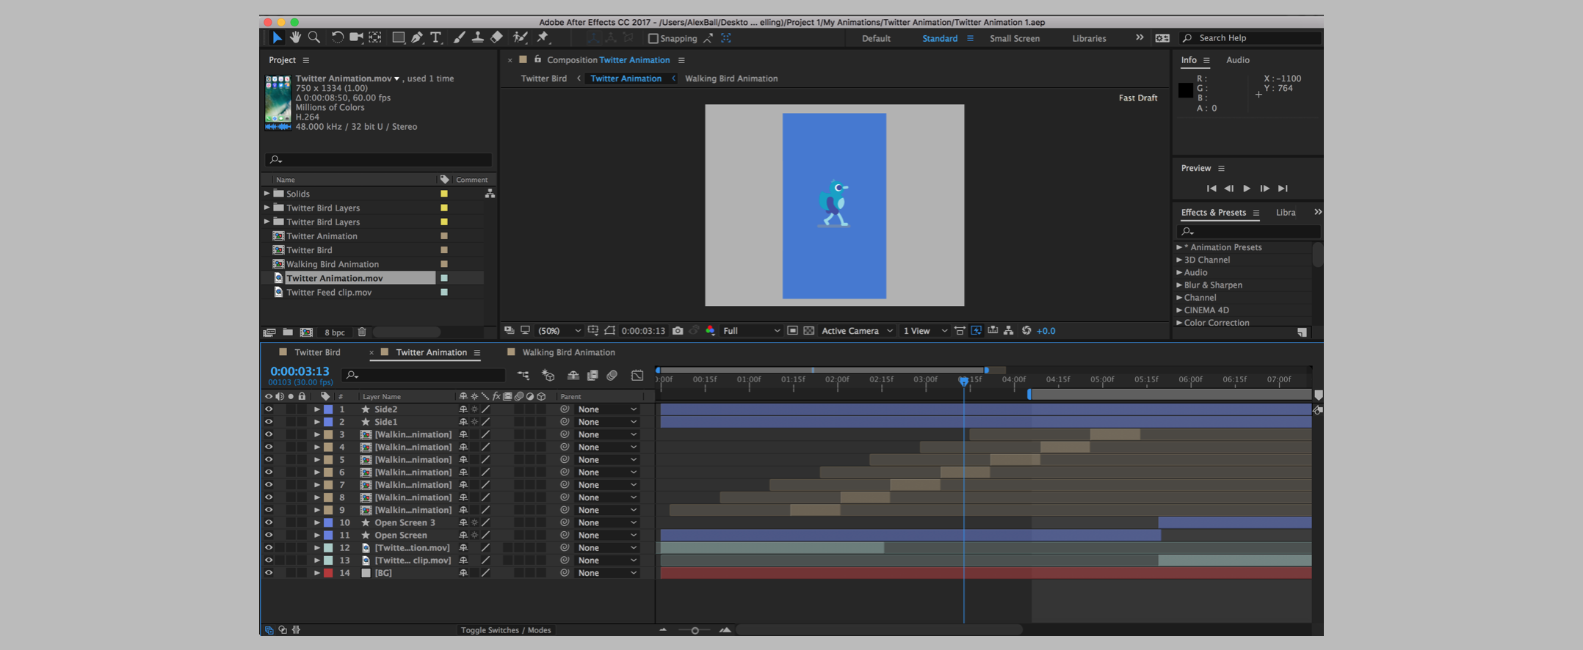Select the Small Screen workspace
The height and width of the screenshot is (650, 1583).
(x=1014, y=38)
